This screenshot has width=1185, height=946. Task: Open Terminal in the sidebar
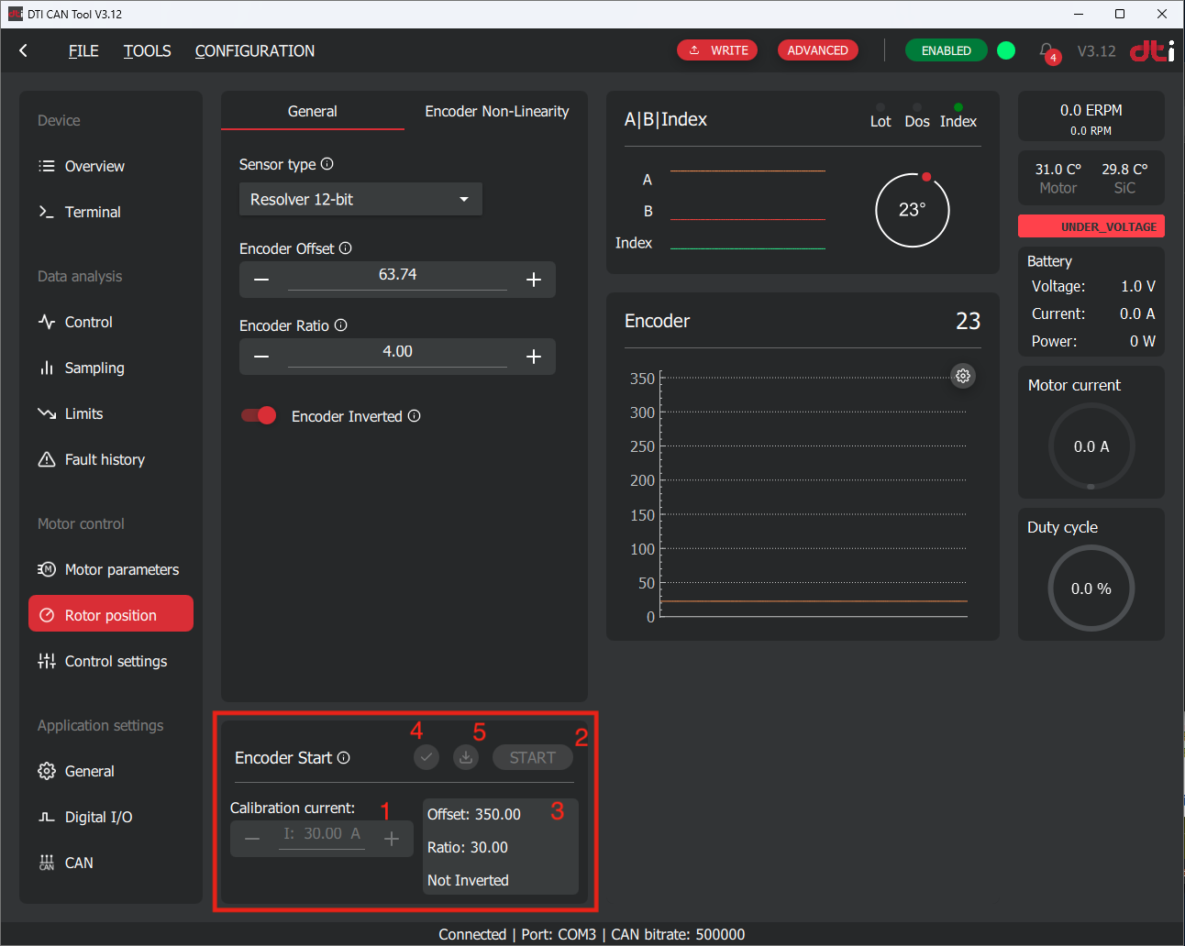tap(111, 212)
